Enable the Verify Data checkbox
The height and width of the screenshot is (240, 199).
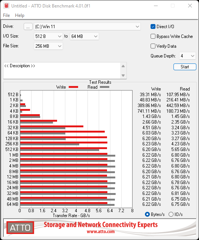click(153, 46)
